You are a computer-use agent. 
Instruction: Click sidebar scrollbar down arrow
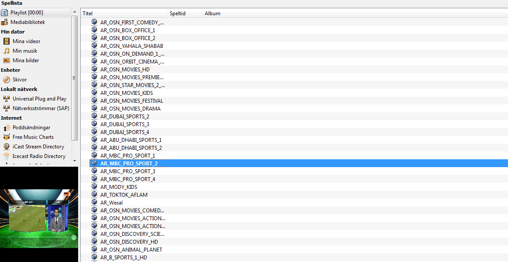[x=75, y=161]
